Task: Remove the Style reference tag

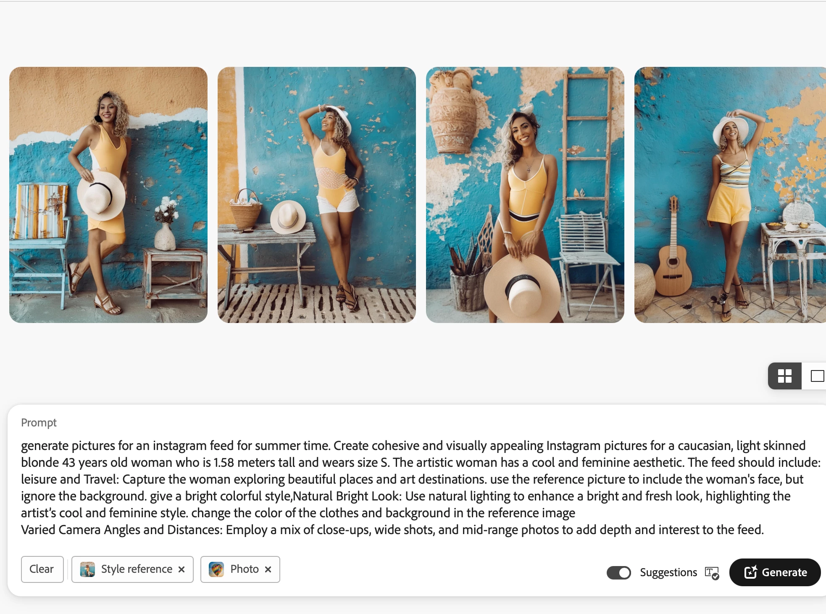Action: (182, 569)
